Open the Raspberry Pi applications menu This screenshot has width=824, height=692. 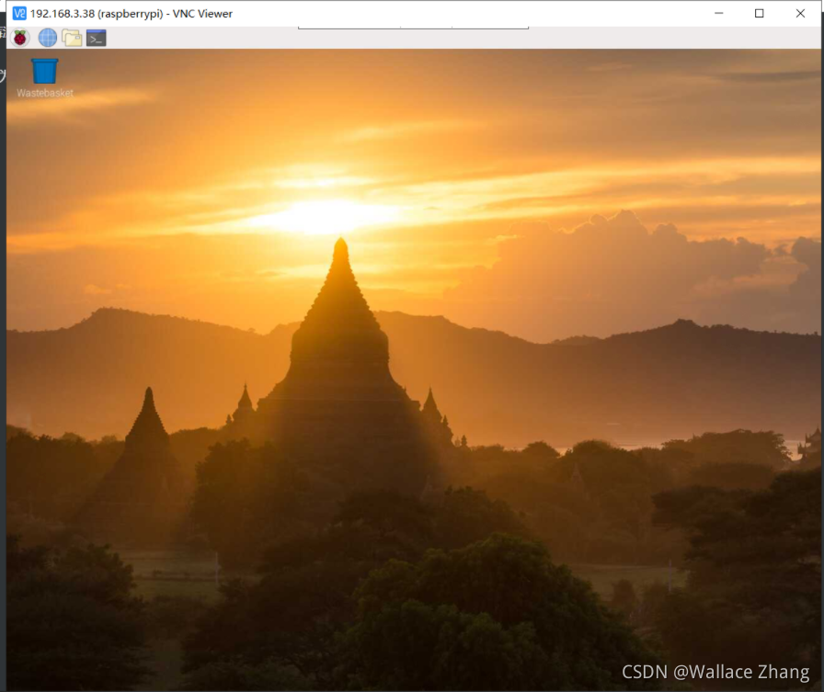point(20,38)
